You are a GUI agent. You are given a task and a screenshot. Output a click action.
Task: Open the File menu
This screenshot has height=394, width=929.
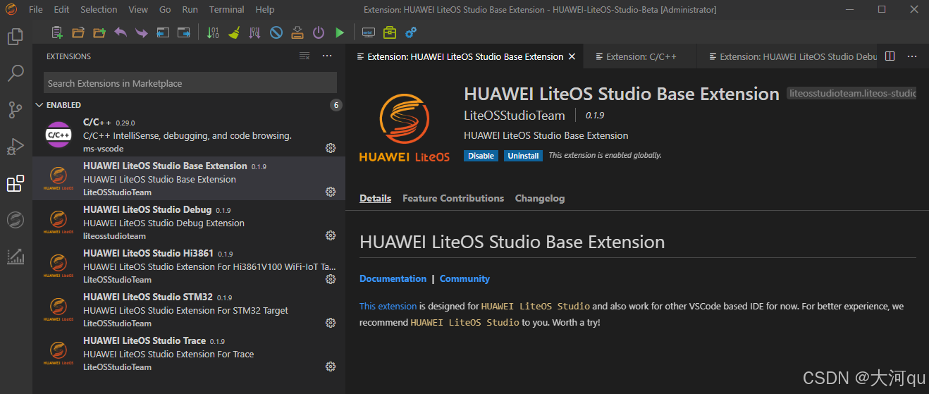36,10
